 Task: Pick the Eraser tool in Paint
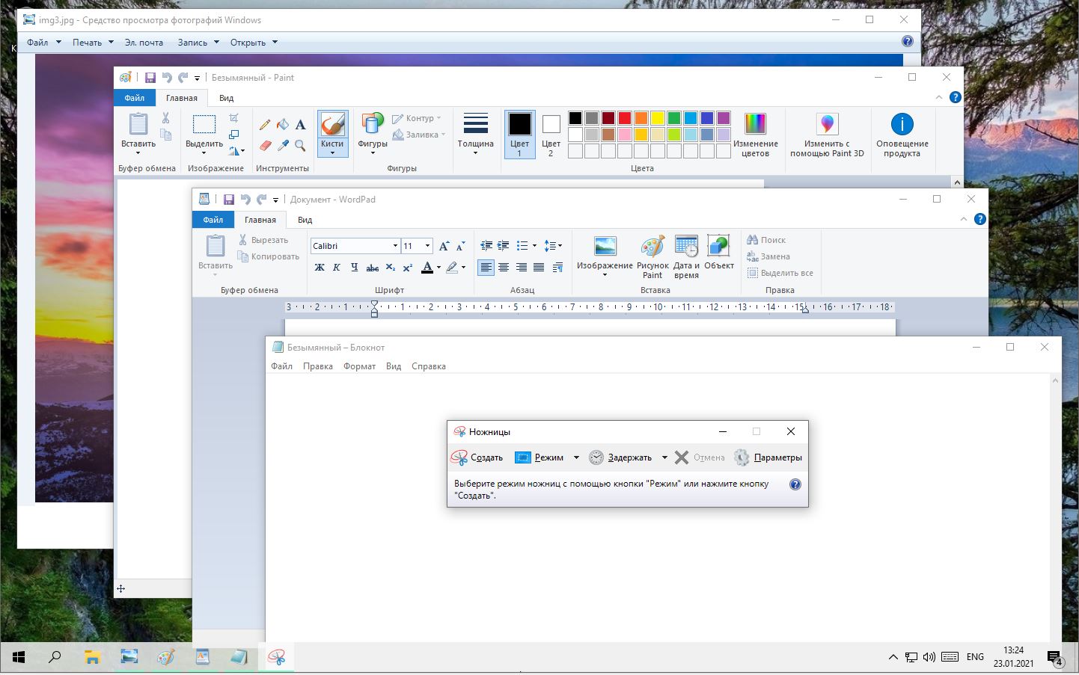click(265, 145)
